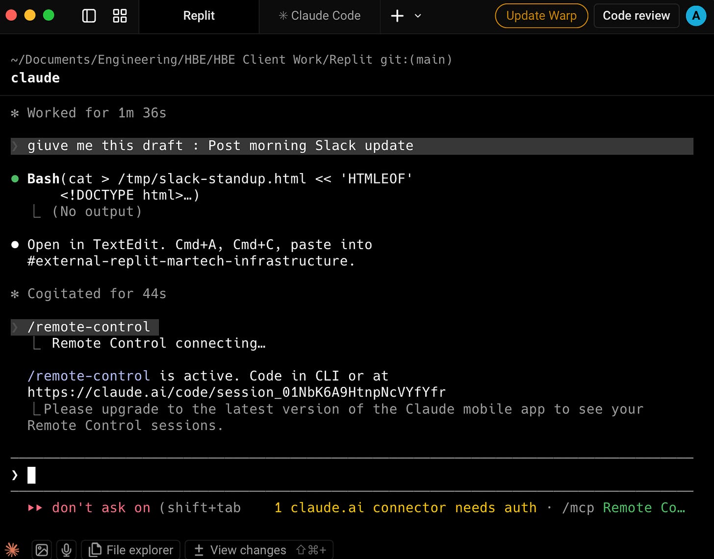
Task: Start voice input with microphone icon
Action: pos(67,550)
